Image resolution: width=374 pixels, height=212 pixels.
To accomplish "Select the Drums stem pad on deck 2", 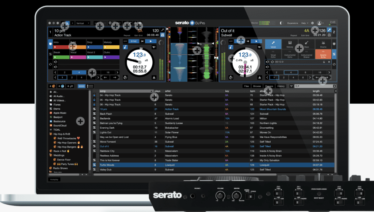I will point(323,44).
